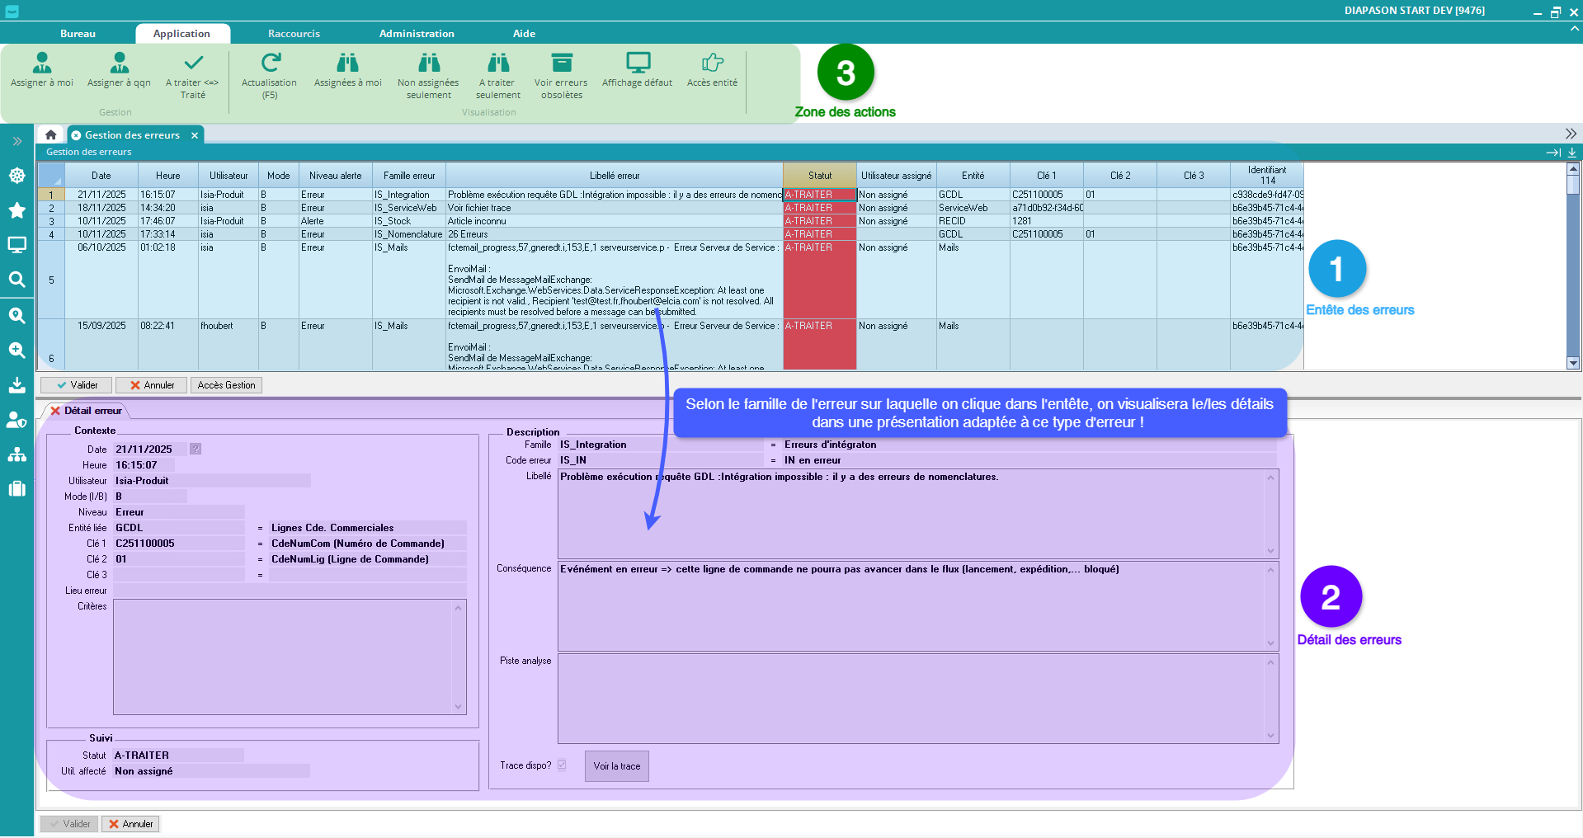Click the 'Assigner à qqn' ribbon icon
1583x838 pixels.
tap(119, 64)
